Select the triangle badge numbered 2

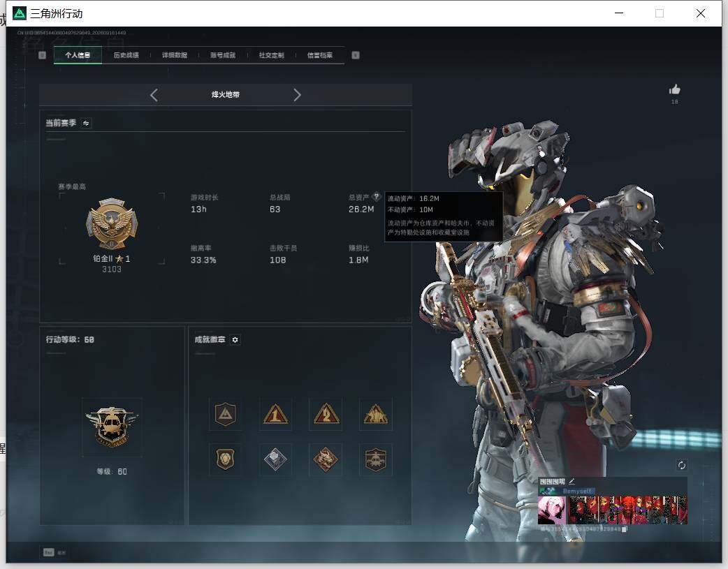pos(326,414)
